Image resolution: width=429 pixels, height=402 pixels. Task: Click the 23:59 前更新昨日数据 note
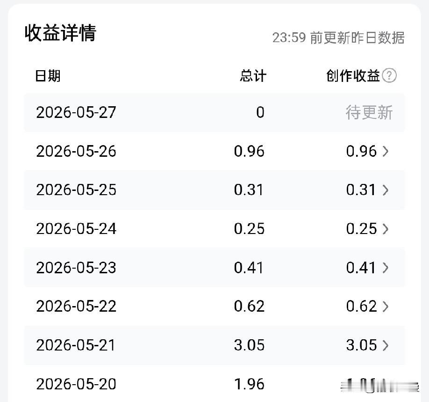(x=338, y=37)
